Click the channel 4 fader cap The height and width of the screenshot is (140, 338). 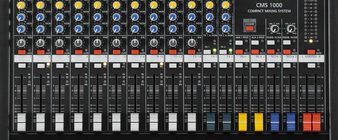pyautogui.click(x=78, y=122)
